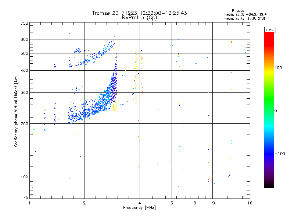Click the y-axis '100' tick label

pyautogui.click(x=24, y=177)
